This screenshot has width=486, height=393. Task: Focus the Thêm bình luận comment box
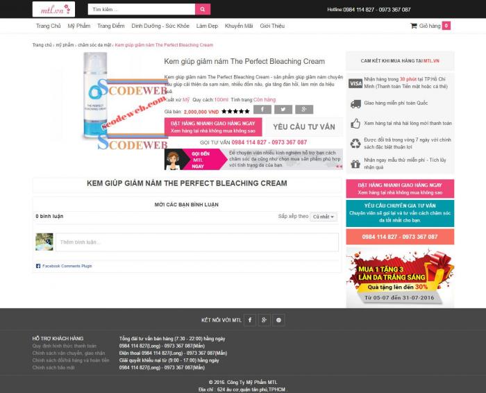(197, 242)
